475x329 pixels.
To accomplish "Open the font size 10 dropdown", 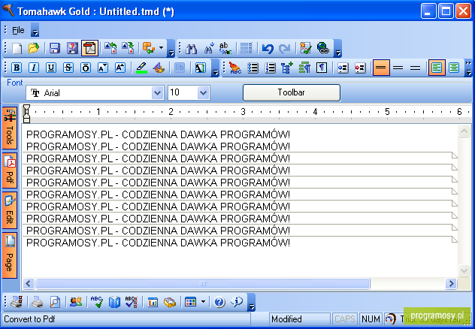I will pyautogui.click(x=203, y=92).
